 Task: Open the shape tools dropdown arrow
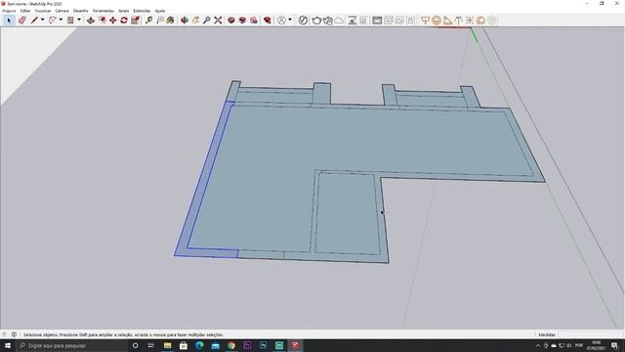pyautogui.click(x=79, y=20)
